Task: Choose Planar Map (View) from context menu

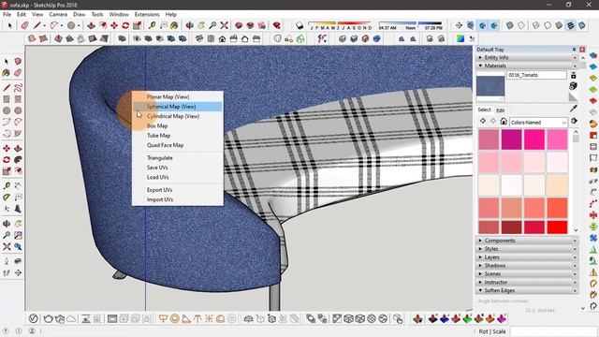Action: click(178, 97)
